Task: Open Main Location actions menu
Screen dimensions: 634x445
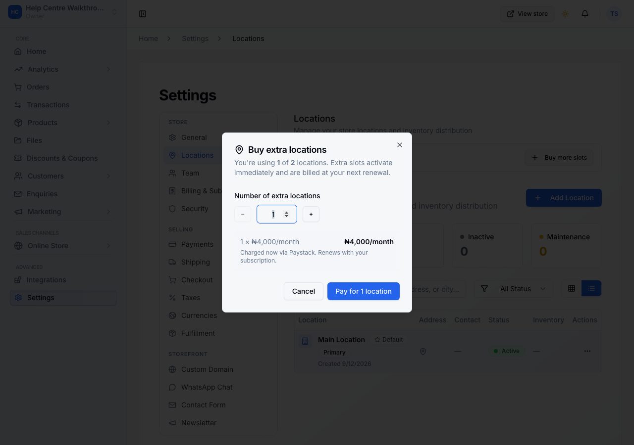Action: point(587,351)
